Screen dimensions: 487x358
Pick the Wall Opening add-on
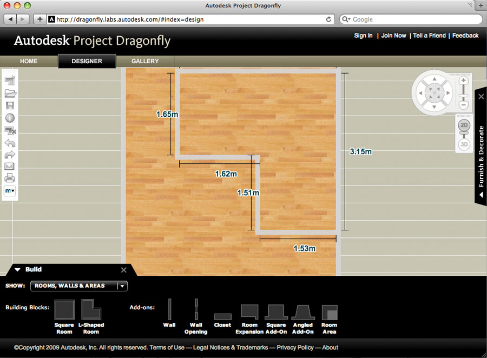pyautogui.click(x=196, y=317)
